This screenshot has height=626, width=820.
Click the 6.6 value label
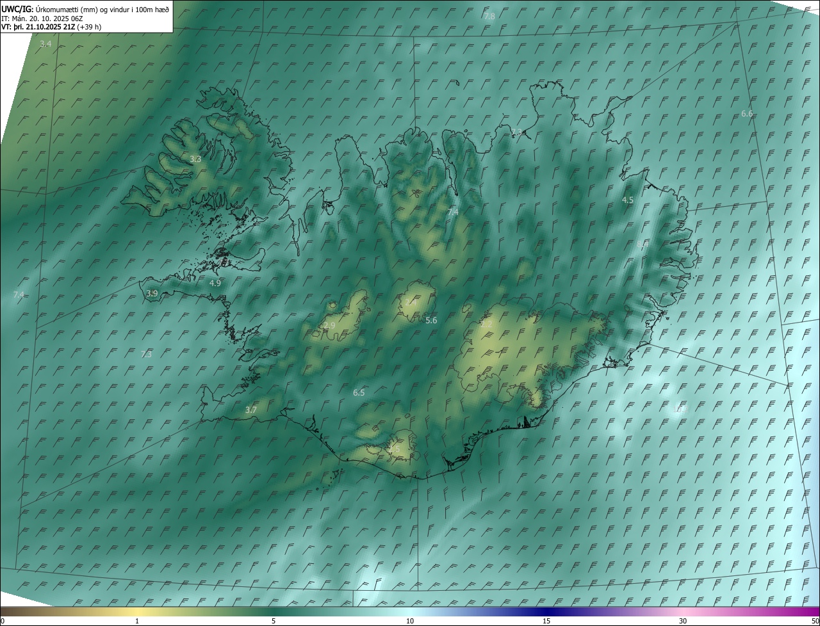pos(747,113)
